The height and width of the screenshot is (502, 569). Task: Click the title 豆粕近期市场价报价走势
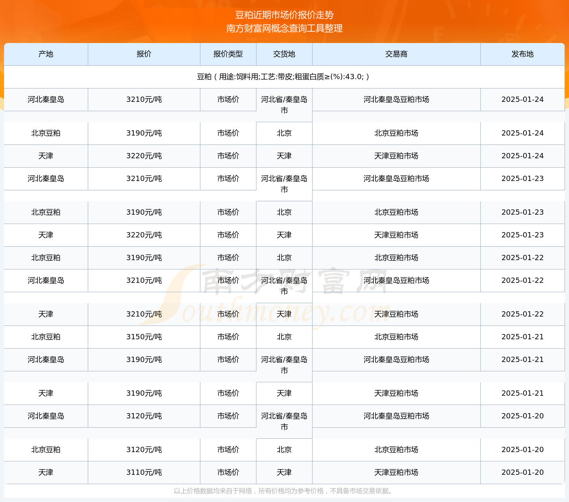coord(284,15)
